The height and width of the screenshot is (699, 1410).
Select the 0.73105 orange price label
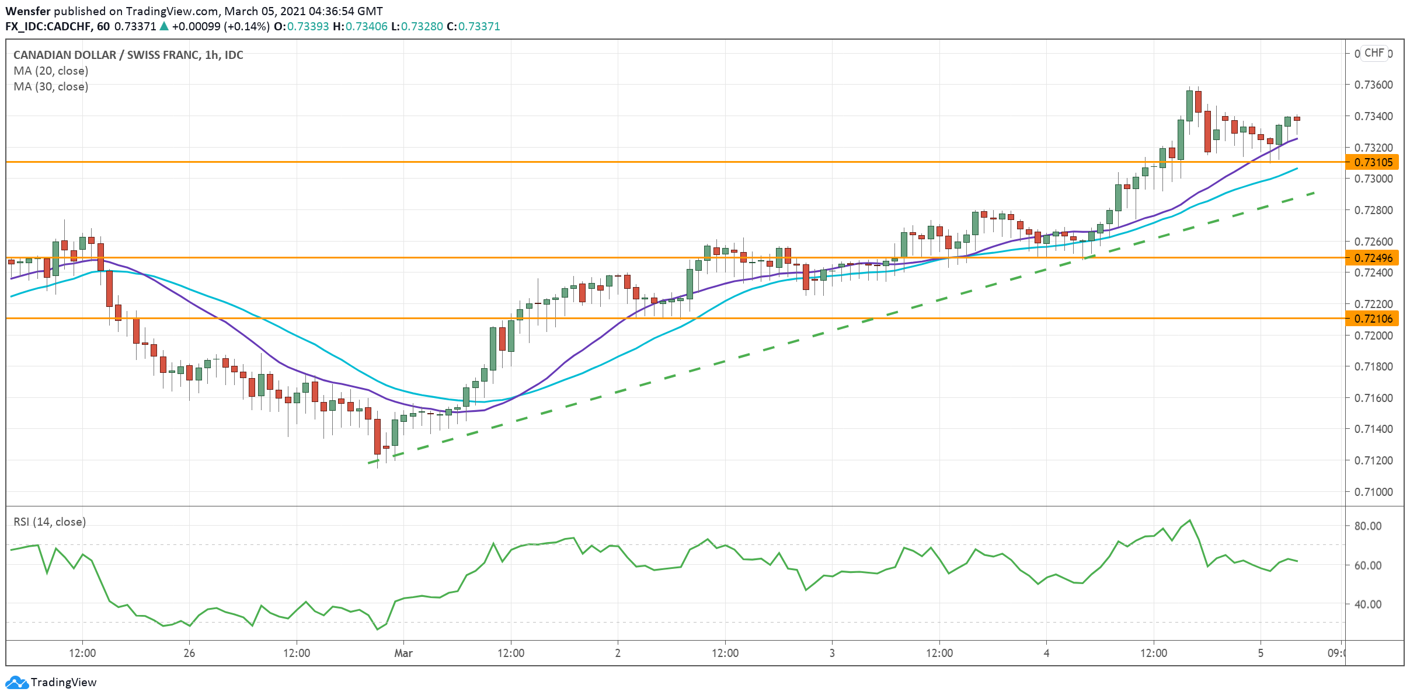pyautogui.click(x=1373, y=162)
